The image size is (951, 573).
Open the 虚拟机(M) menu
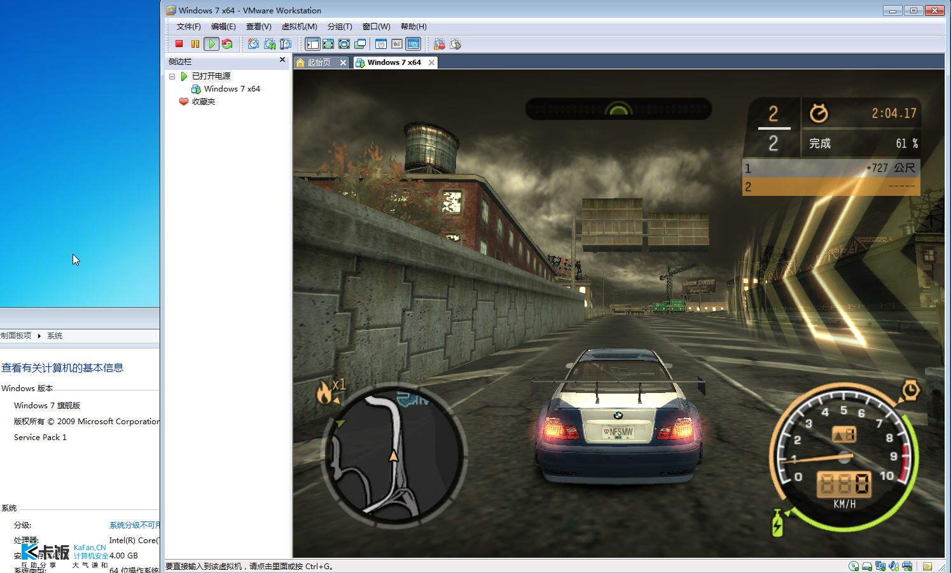point(299,27)
